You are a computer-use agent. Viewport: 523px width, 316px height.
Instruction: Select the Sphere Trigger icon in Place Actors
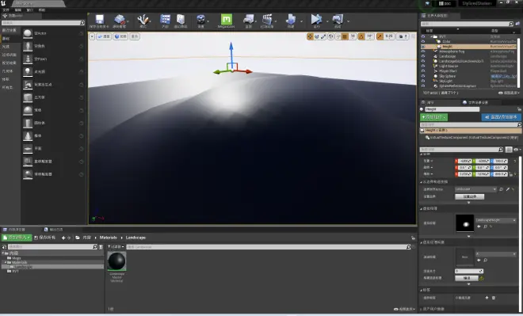point(28,174)
